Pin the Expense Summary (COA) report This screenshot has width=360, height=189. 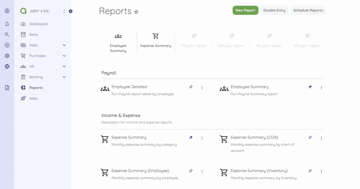(x=310, y=138)
